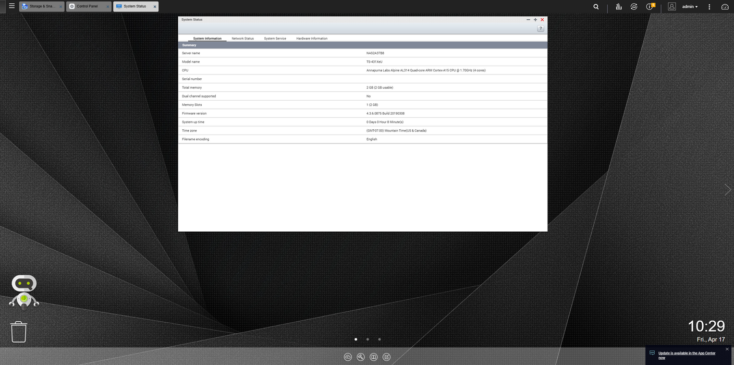
Task: Close the Storage & Snapshots taskbar tab
Action: click(x=60, y=7)
